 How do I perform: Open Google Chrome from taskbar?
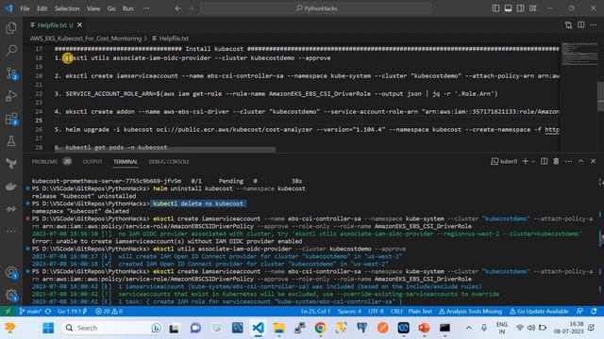click(320, 328)
